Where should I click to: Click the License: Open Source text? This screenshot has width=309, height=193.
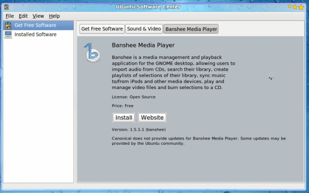[133, 97]
